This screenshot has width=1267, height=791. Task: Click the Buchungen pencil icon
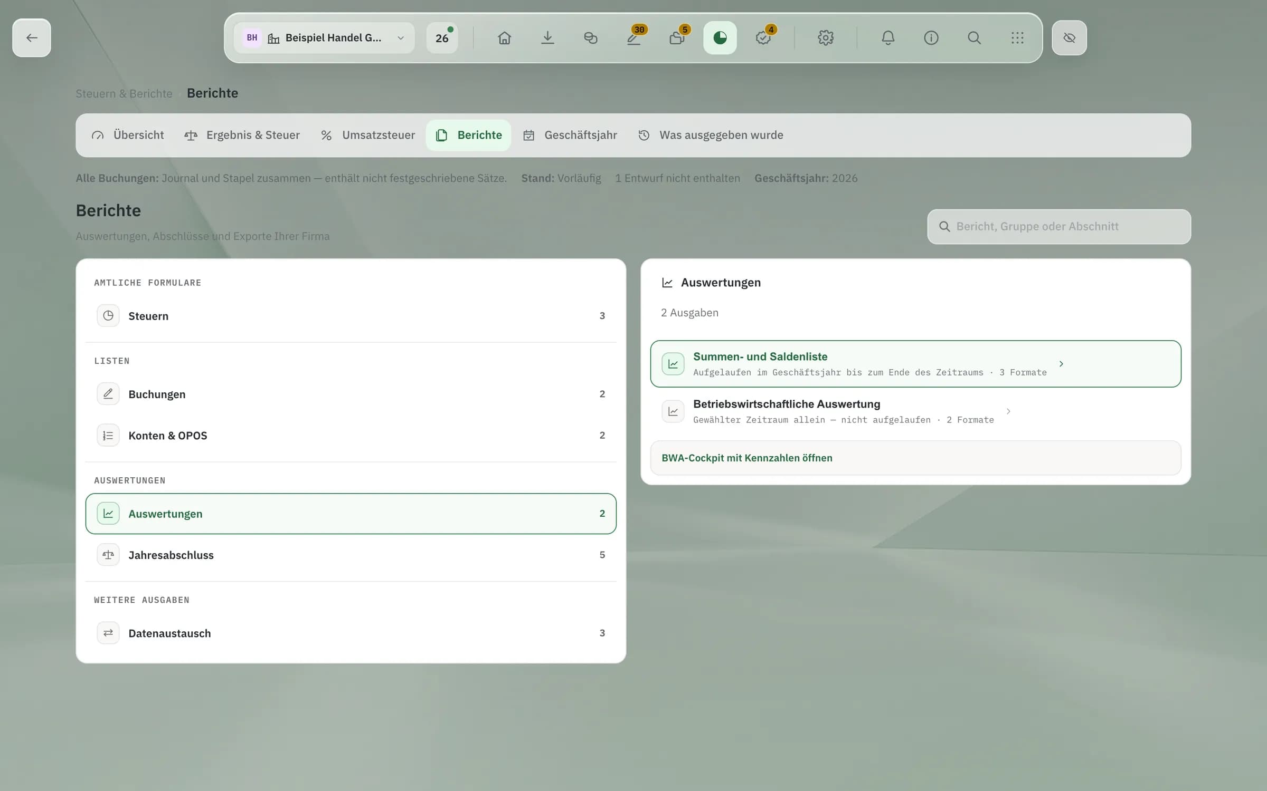tap(108, 394)
